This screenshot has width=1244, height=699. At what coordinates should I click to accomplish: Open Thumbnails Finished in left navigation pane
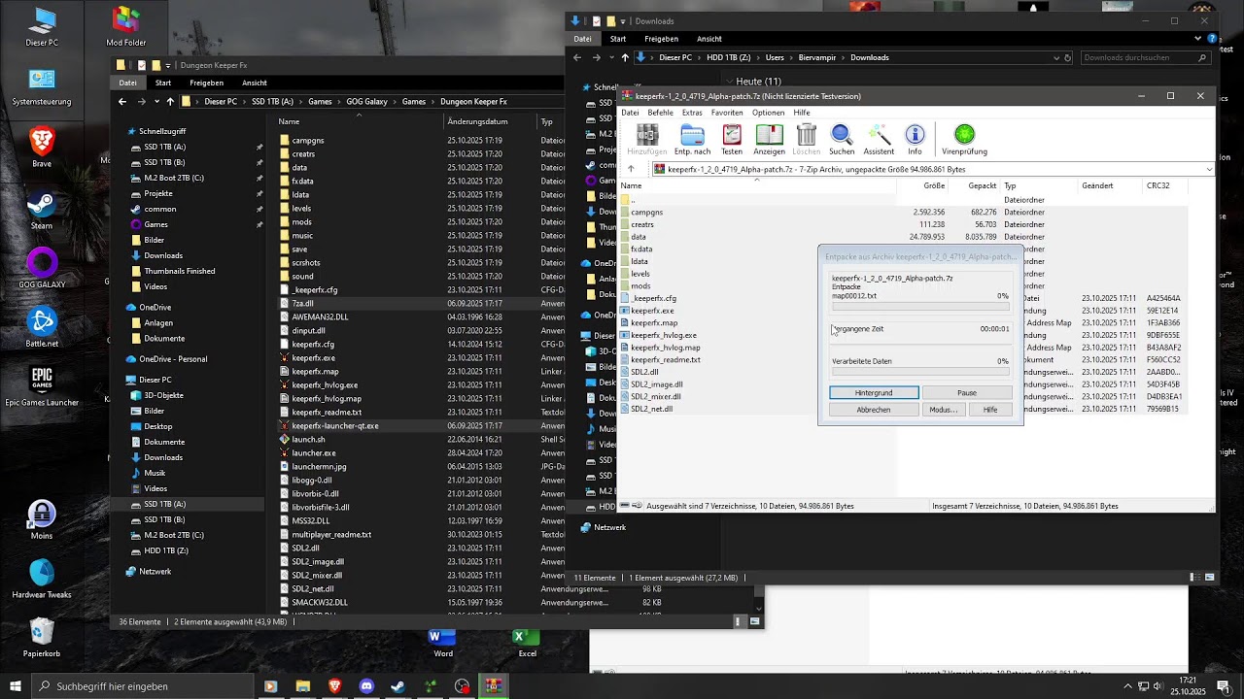(x=180, y=271)
